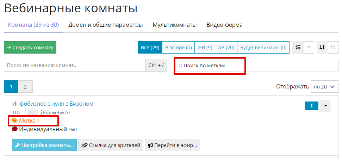This screenshot has width=342, height=160.
Task: Expand the по 20 display count dropdown
Action: [324, 86]
